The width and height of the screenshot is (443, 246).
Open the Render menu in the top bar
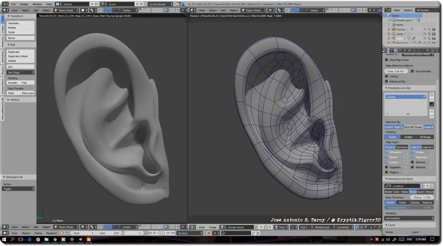pos(24,4)
